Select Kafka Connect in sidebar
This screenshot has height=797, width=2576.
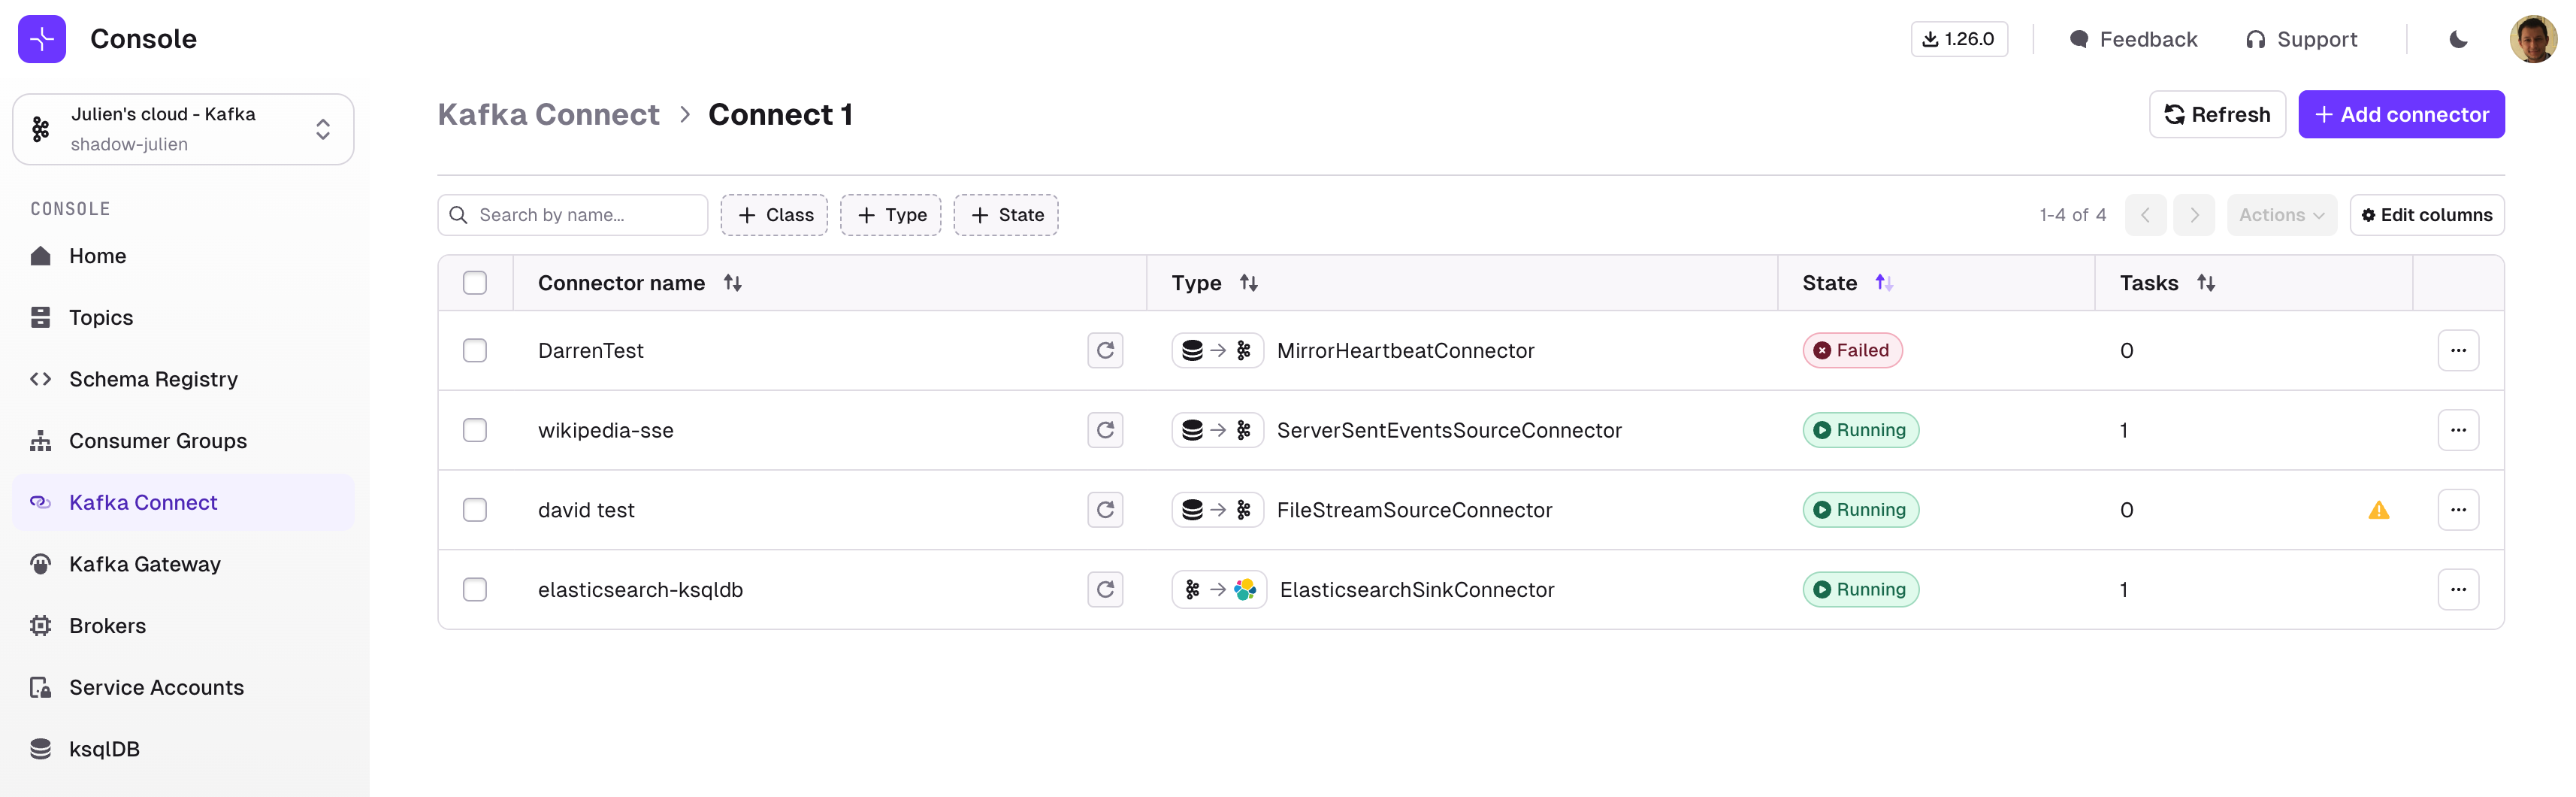(x=183, y=503)
